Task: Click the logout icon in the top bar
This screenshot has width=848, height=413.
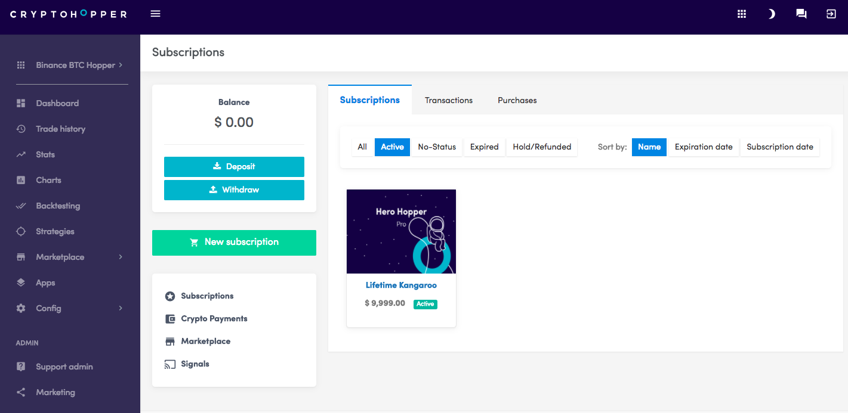Action: (831, 14)
